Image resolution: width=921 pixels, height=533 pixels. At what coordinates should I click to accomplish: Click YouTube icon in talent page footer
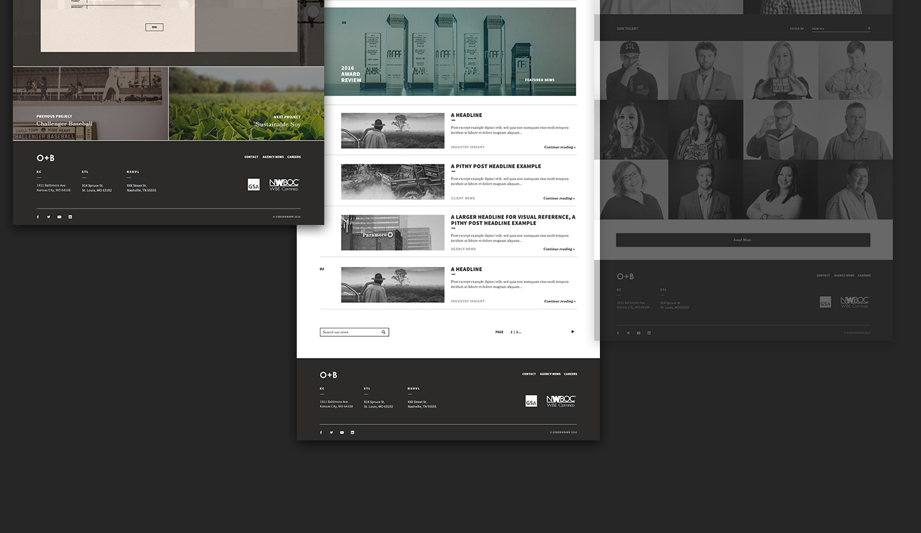point(638,333)
